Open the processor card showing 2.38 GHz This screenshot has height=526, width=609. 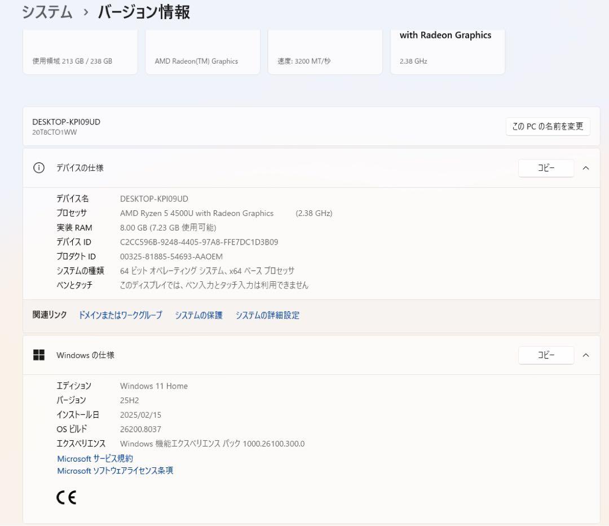[447, 51]
